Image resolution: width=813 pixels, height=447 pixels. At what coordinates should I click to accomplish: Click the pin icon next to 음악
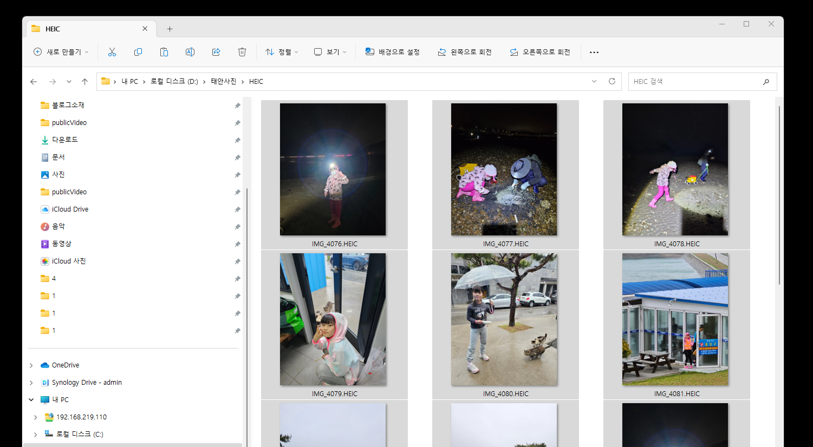tap(237, 227)
